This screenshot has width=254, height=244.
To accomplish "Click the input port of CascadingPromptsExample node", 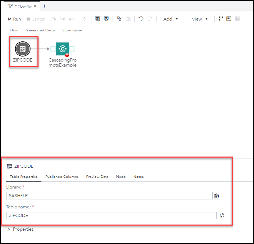I will click(x=53, y=49).
